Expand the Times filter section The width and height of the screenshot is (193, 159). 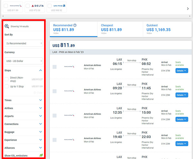41,100
